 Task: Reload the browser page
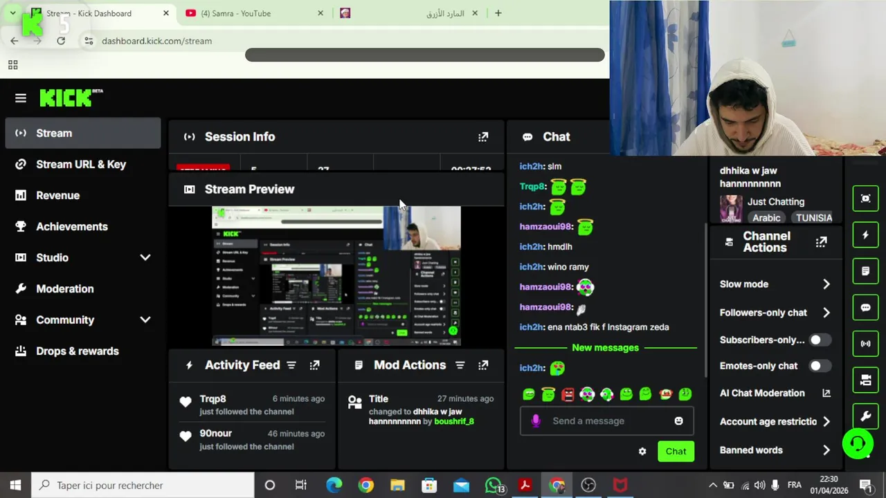point(61,41)
